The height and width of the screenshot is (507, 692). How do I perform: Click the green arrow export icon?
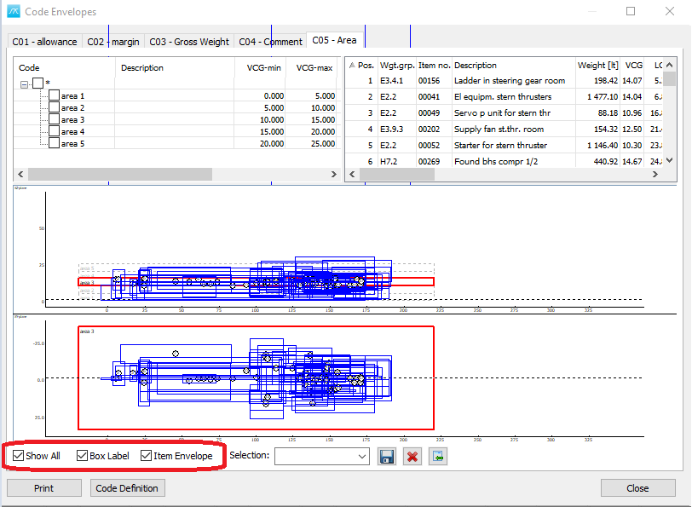[x=438, y=456]
